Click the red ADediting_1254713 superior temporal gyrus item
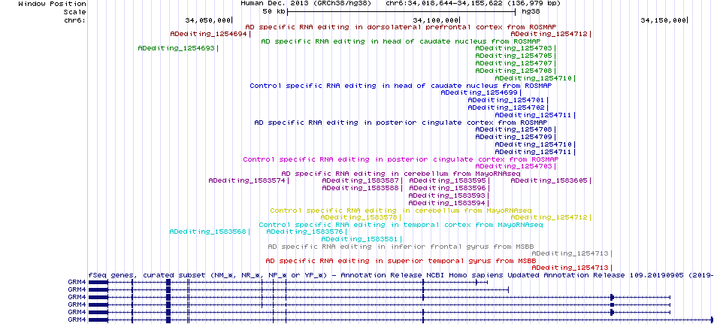714x324 pixels. [572, 268]
